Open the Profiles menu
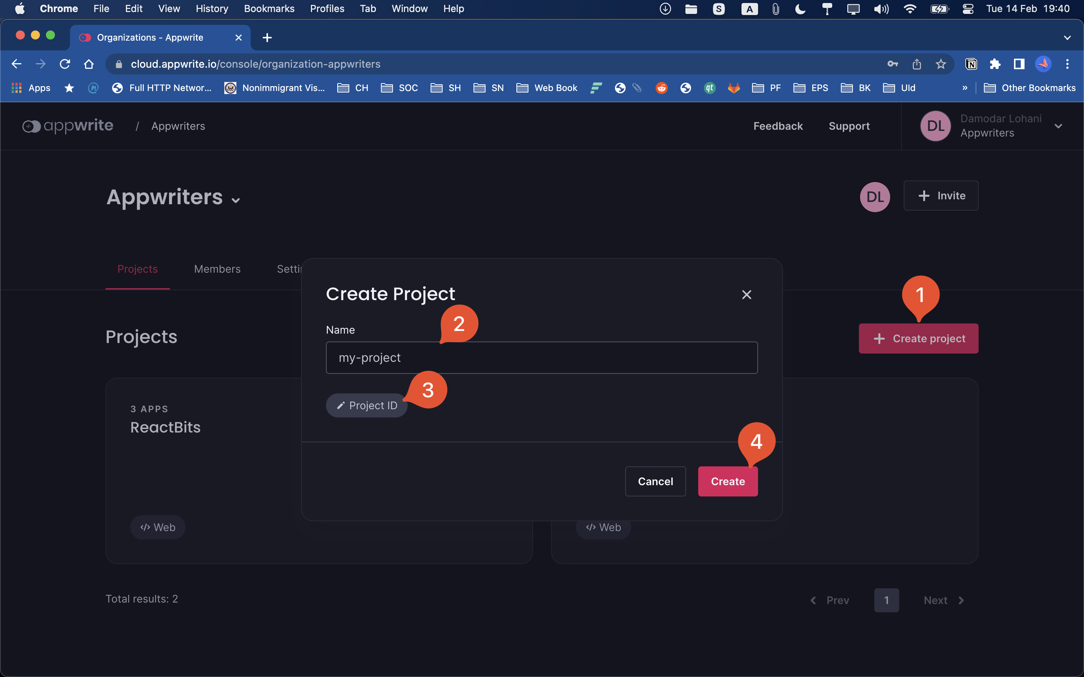Screen dimensions: 1084x677 [x=327, y=9]
